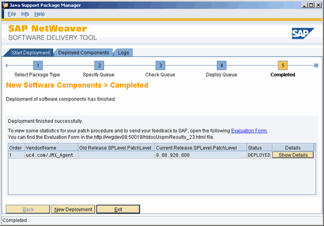The height and width of the screenshot is (226, 324).
Task: Click Current Release.SPLevel.PatchLevel column header
Action: (201, 148)
